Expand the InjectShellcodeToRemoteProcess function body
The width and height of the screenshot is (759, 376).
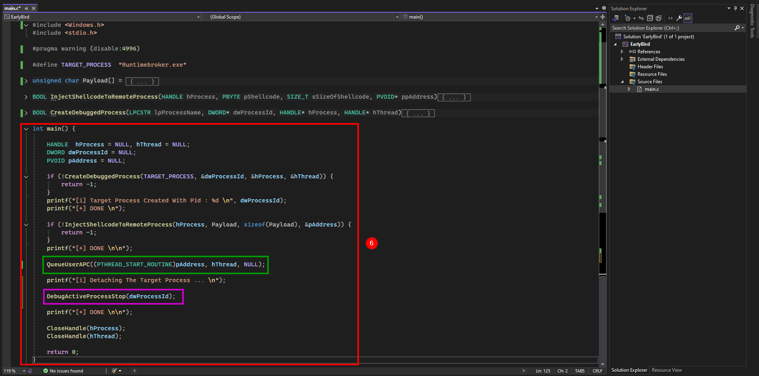pyautogui.click(x=26, y=97)
